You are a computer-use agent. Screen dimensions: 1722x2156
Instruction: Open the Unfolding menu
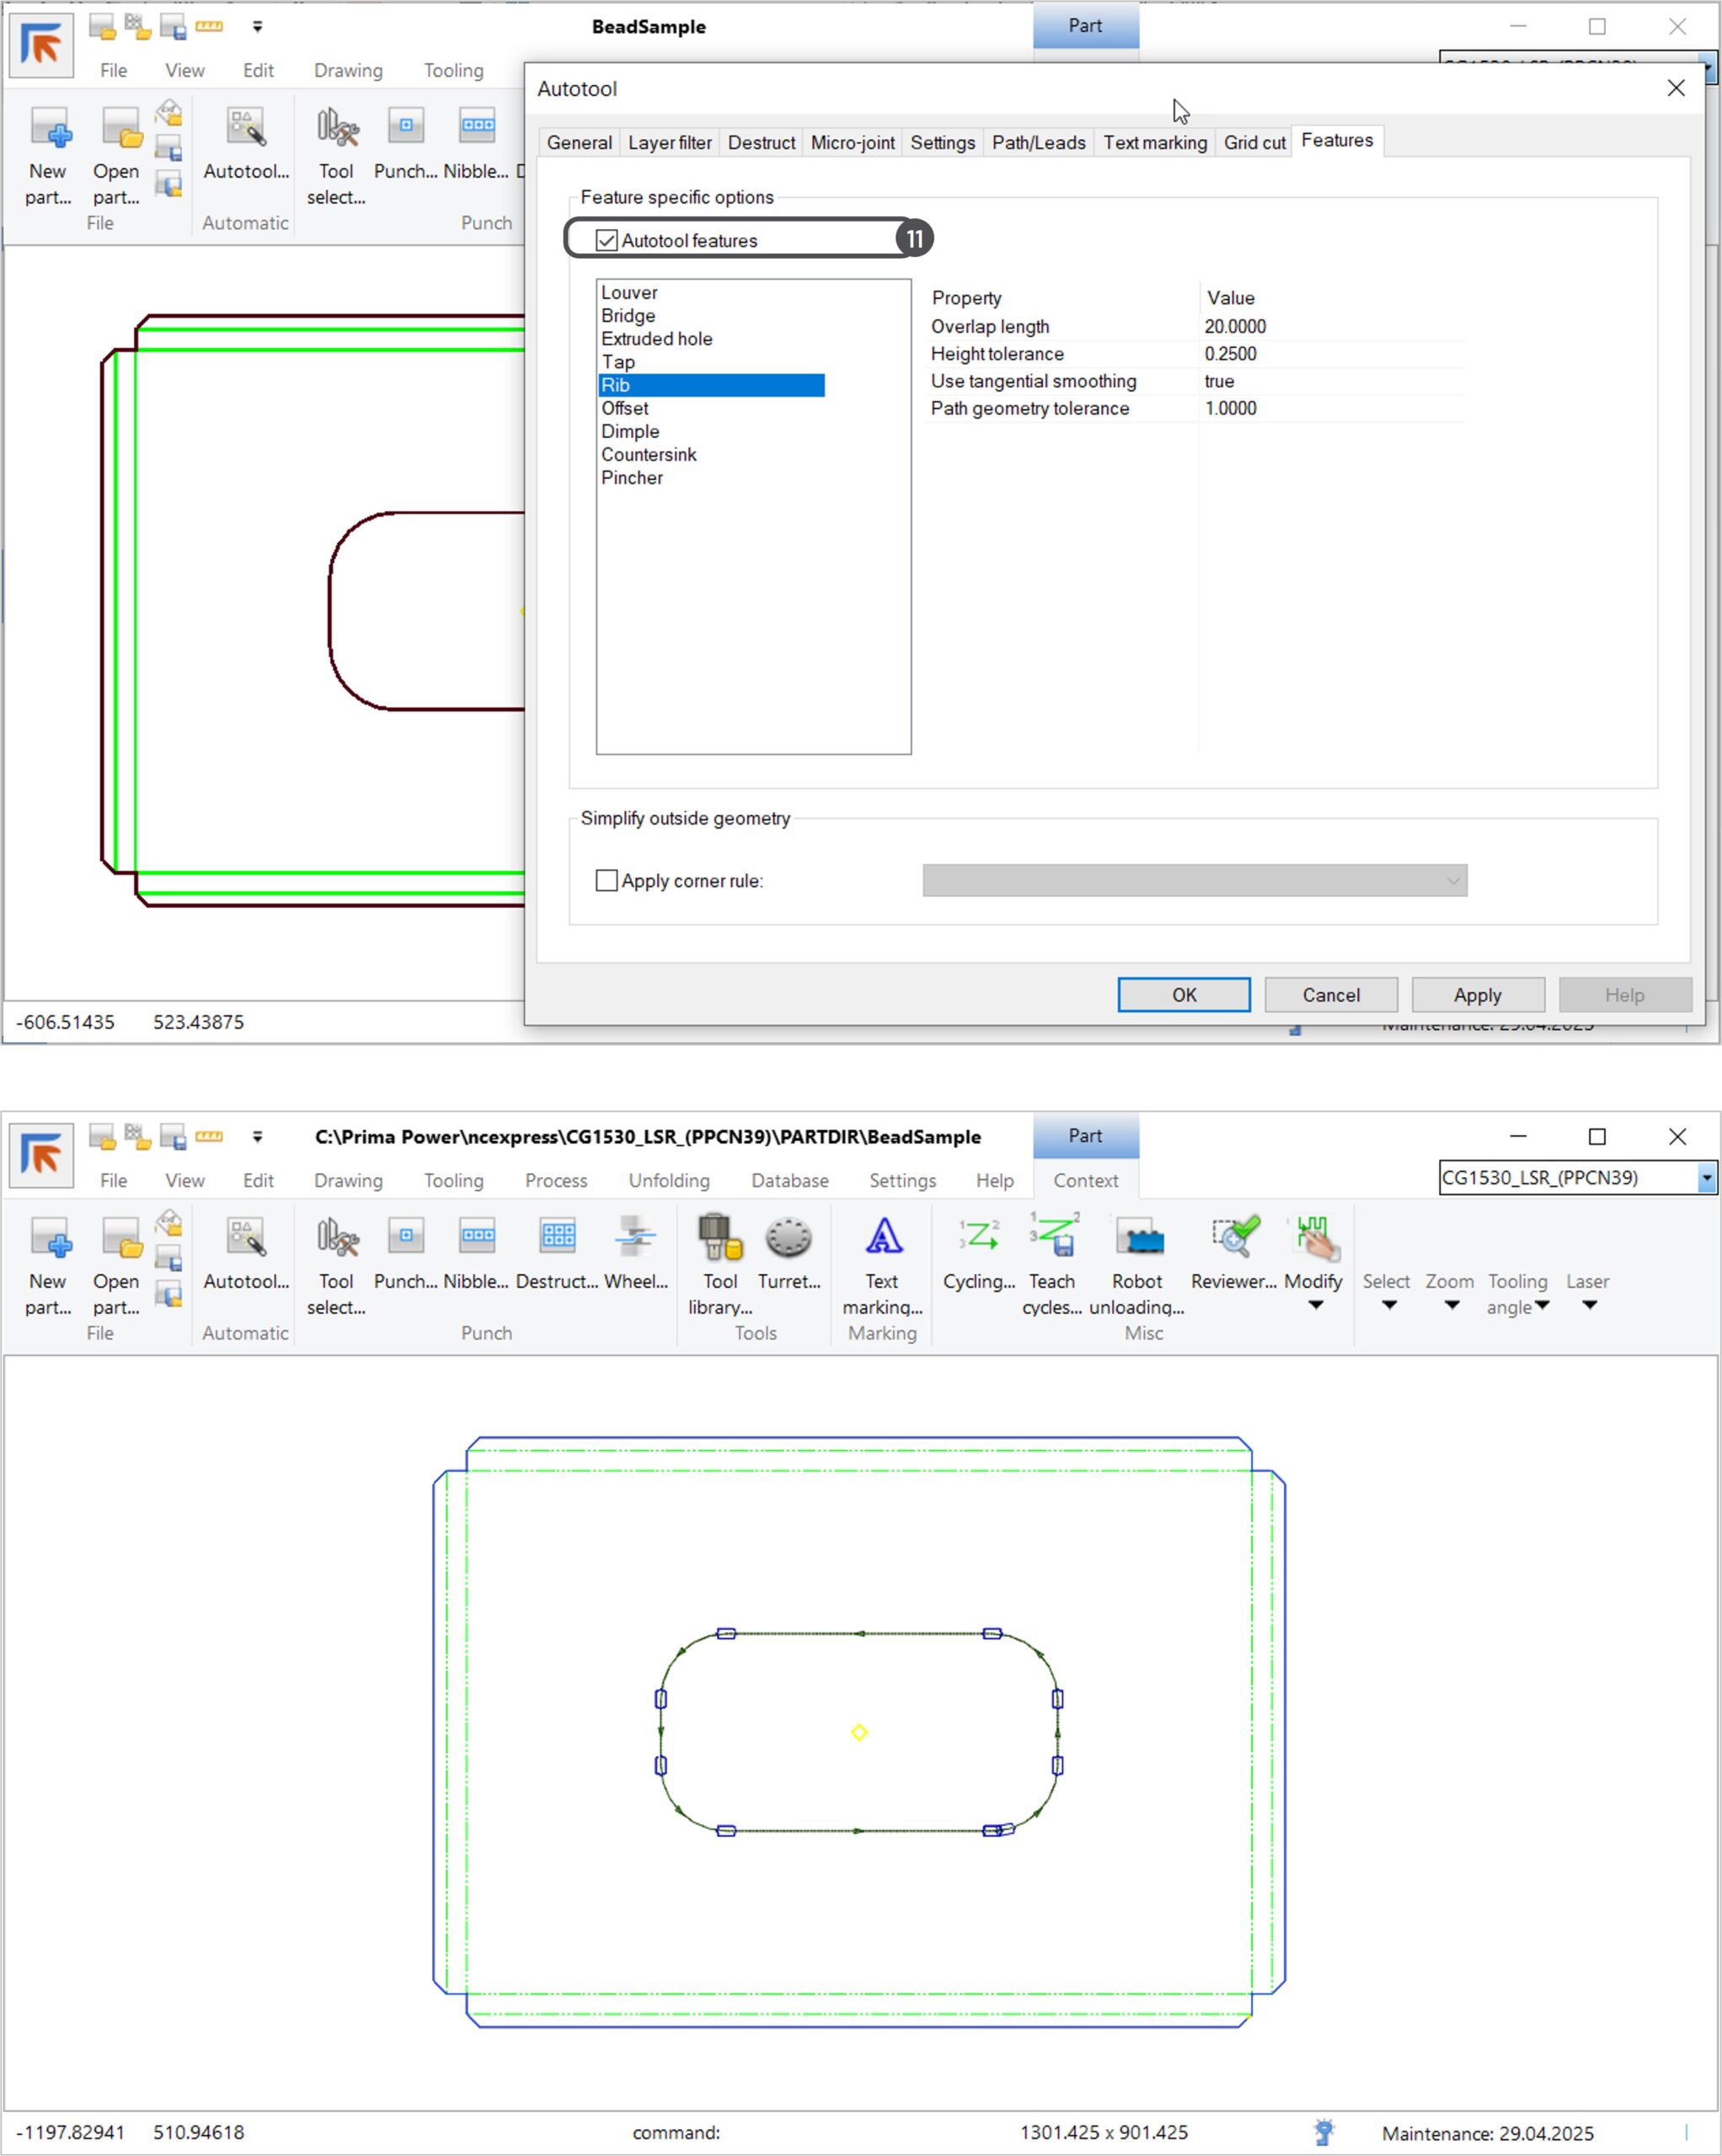pyautogui.click(x=668, y=1180)
